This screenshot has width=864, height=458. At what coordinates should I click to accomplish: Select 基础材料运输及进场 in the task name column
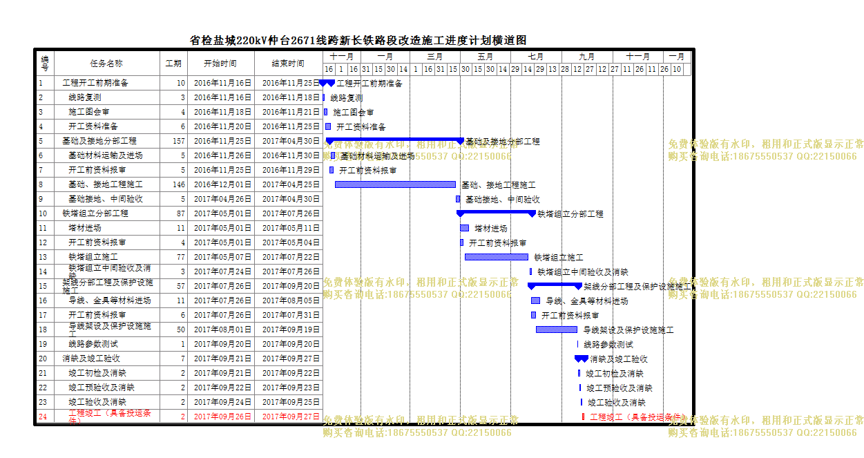[x=106, y=155]
